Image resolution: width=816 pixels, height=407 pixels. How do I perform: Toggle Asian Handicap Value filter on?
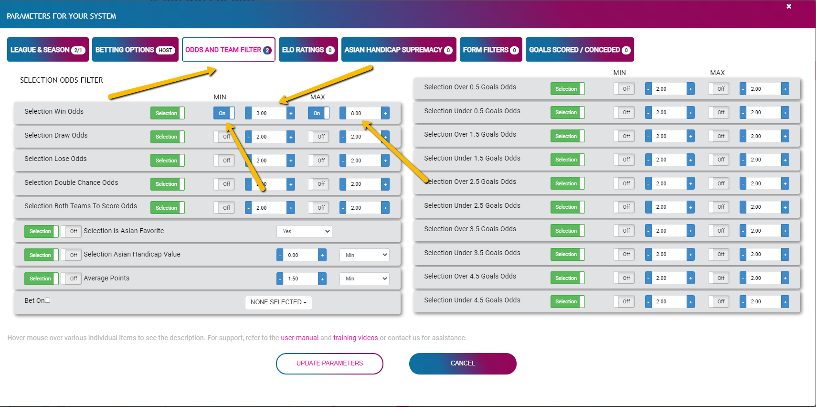pos(71,255)
